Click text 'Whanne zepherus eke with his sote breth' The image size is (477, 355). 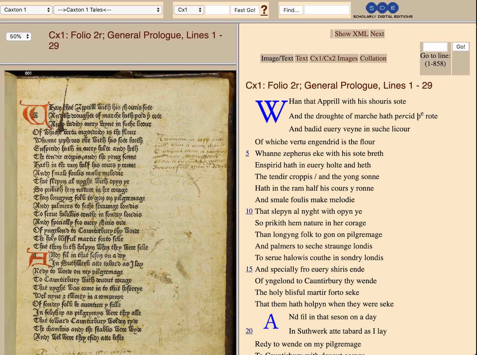pyautogui.click(x=319, y=153)
